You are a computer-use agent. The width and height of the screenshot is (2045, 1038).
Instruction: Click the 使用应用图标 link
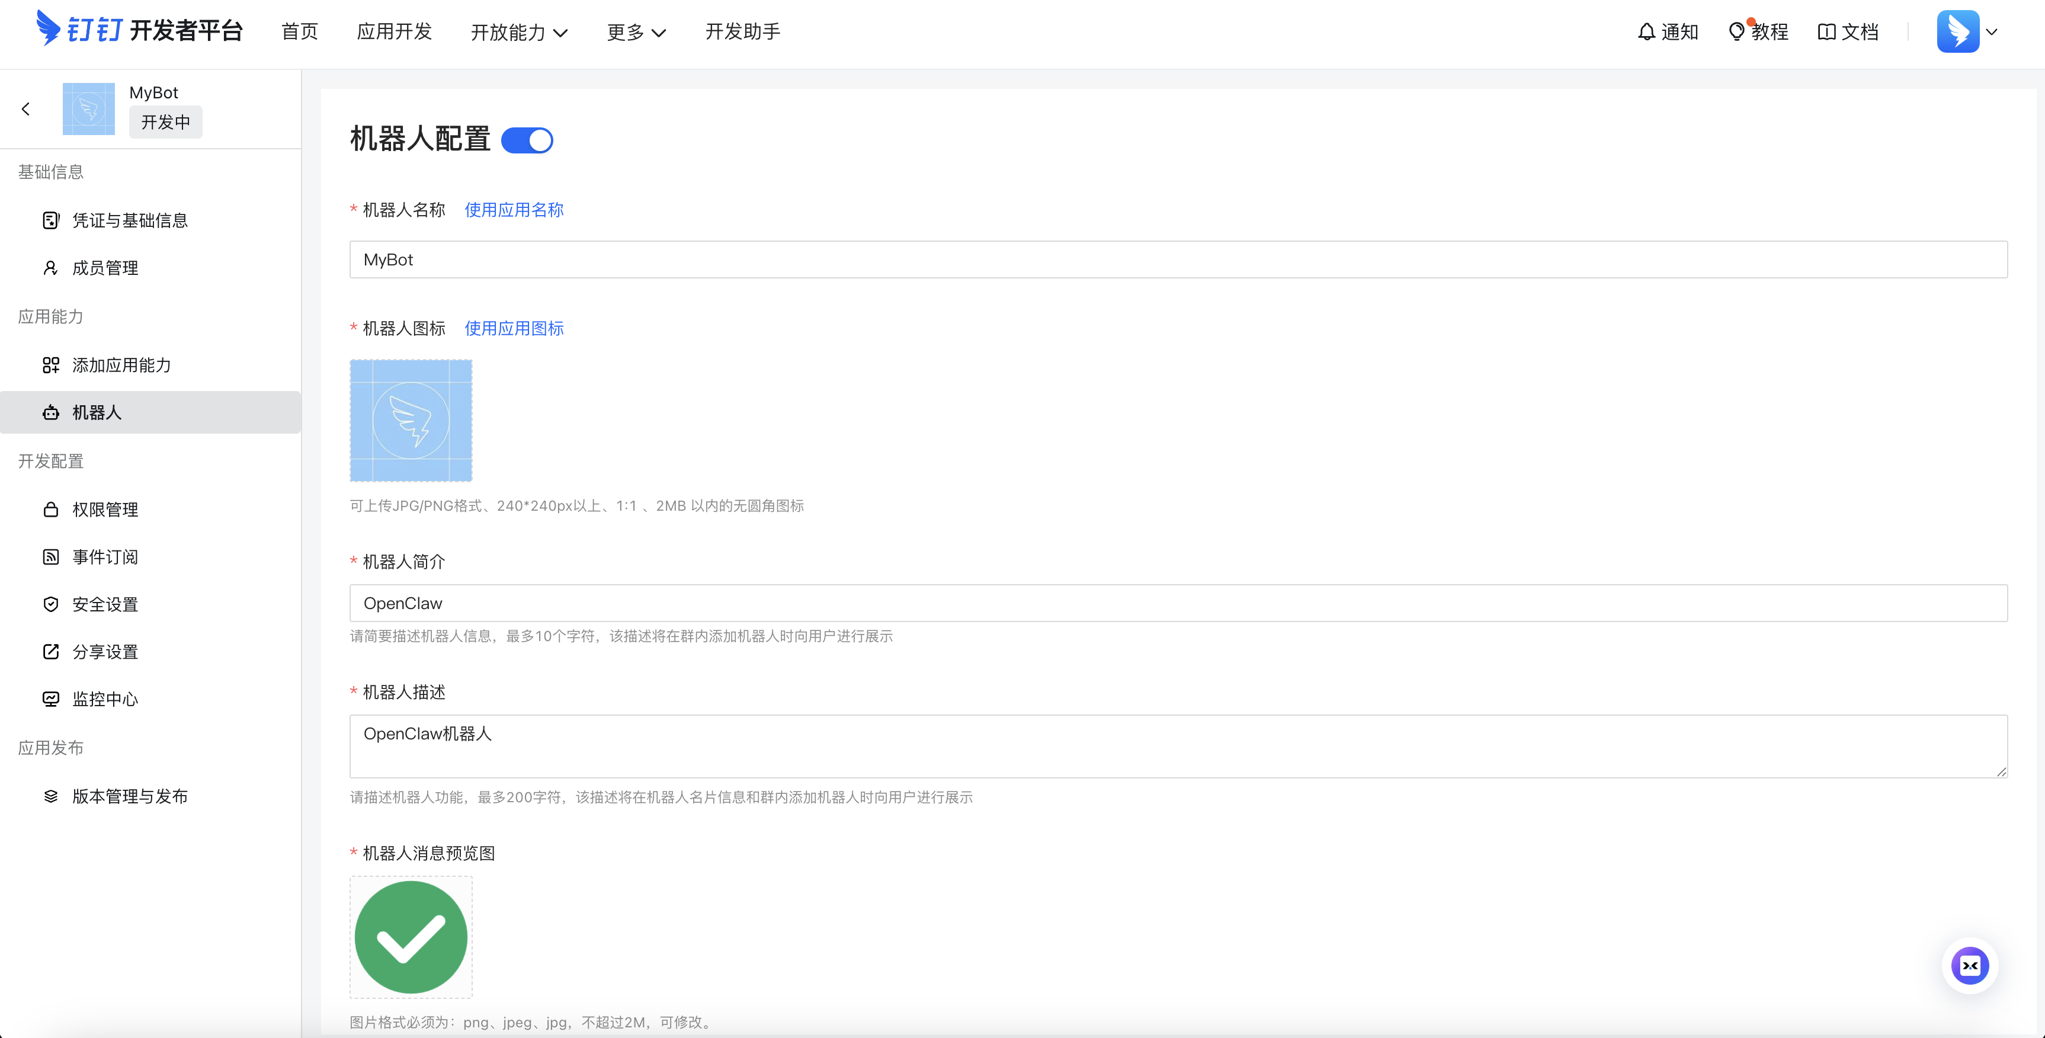click(x=514, y=328)
